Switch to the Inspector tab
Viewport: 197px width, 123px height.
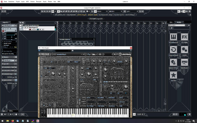[6, 22]
